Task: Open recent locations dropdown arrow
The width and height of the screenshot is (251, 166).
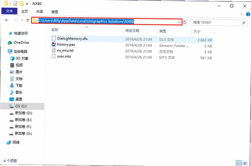Action: click(x=22, y=20)
